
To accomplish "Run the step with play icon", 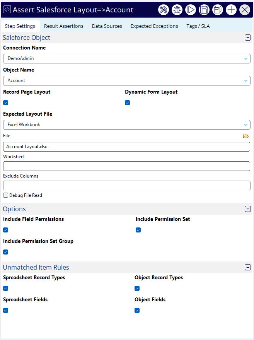I will click(191, 10).
